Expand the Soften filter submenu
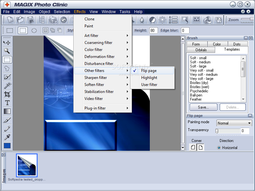The image size is (255, 191). 103,85
